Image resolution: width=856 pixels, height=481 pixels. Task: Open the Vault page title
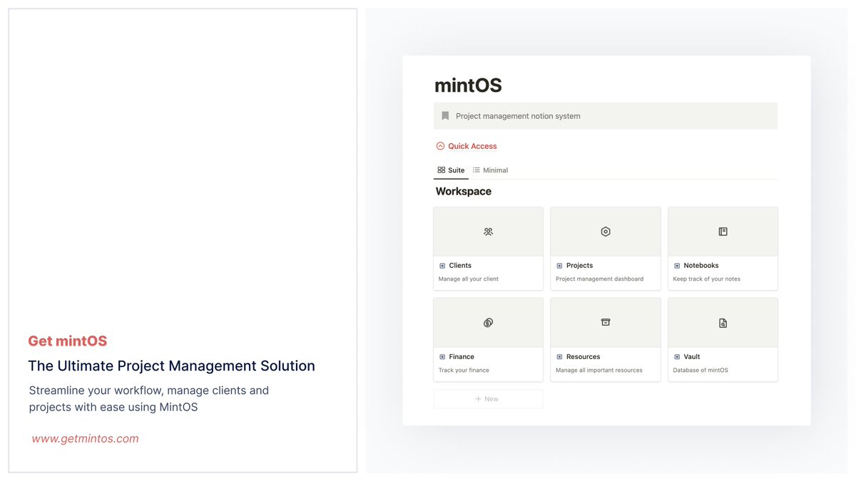[x=692, y=357]
